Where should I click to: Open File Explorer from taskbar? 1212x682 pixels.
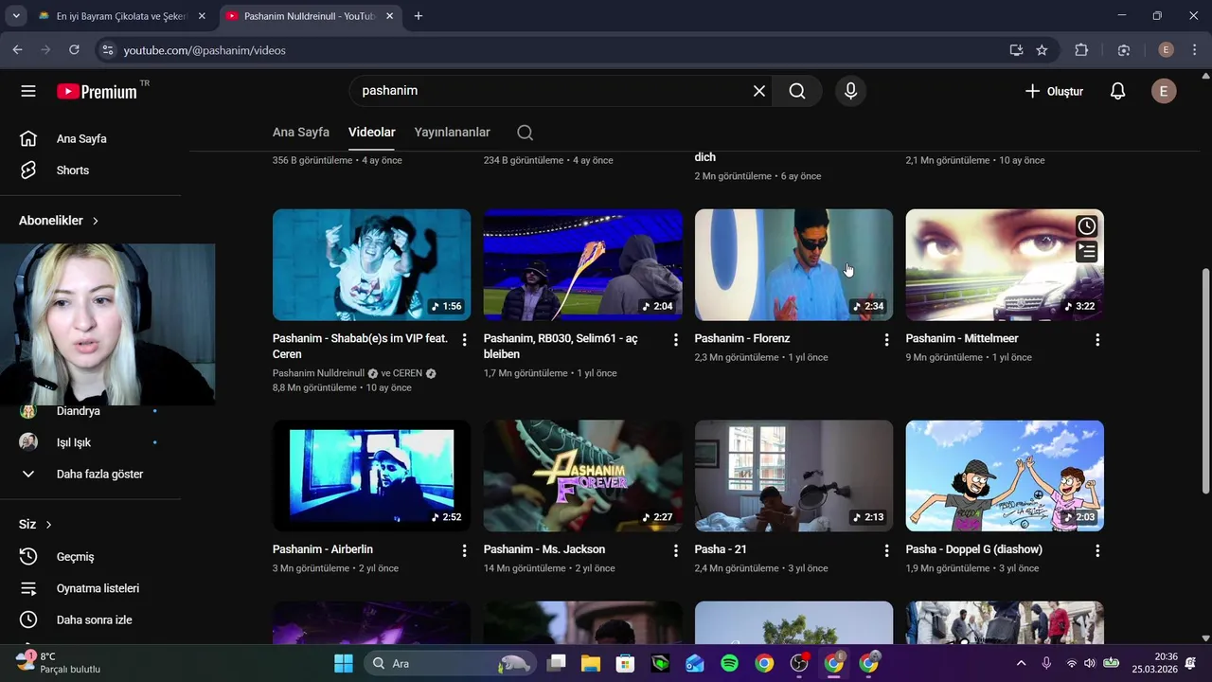(x=590, y=663)
